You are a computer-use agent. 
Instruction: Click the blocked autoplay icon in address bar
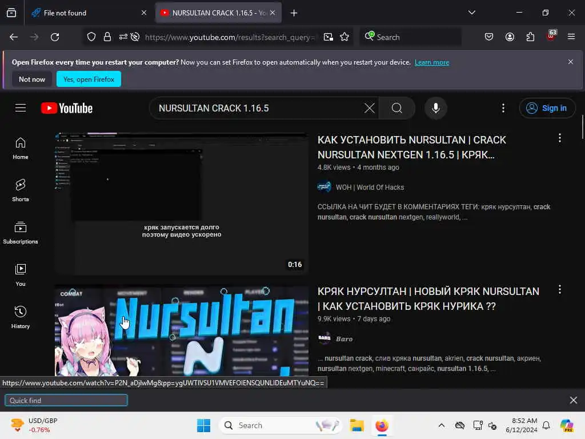click(135, 37)
